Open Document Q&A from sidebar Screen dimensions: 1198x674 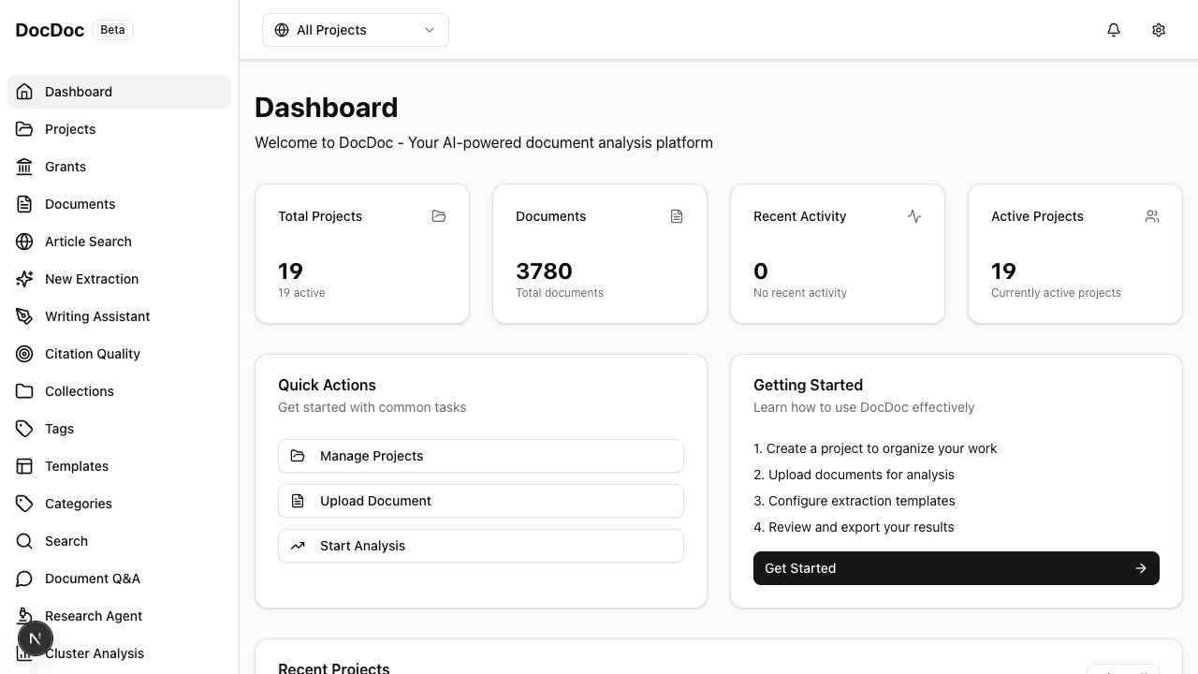[x=119, y=579]
